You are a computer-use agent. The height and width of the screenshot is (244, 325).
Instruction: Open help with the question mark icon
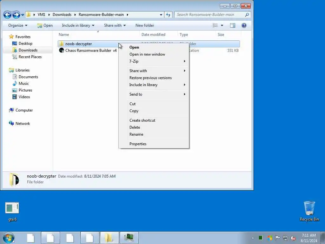(244, 25)
